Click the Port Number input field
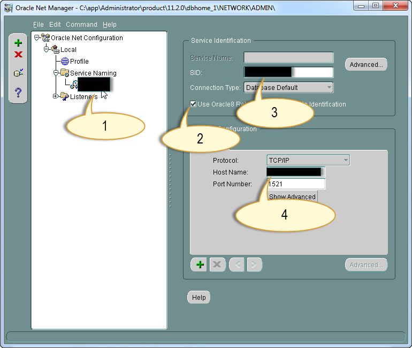Viewport: 412px width, 348px height. [297, 184]
